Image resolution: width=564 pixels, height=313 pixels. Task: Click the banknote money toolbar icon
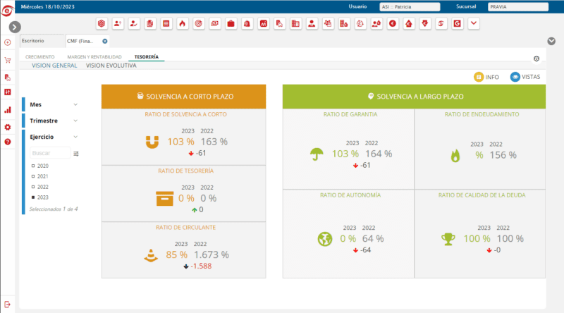coord(215,24)
